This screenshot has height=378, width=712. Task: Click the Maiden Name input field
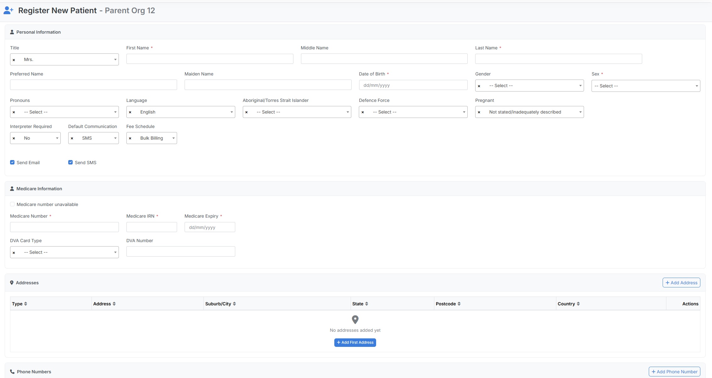268,85
